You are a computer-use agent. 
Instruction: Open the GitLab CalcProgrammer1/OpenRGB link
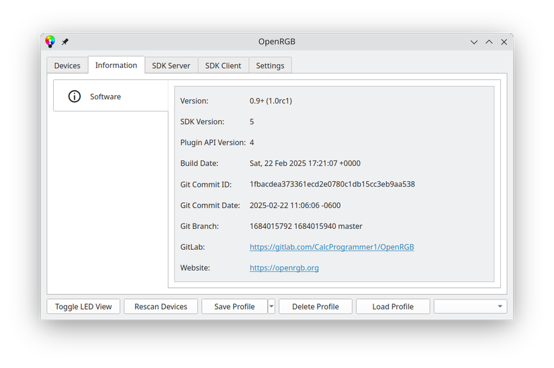(x=332, y=247)
